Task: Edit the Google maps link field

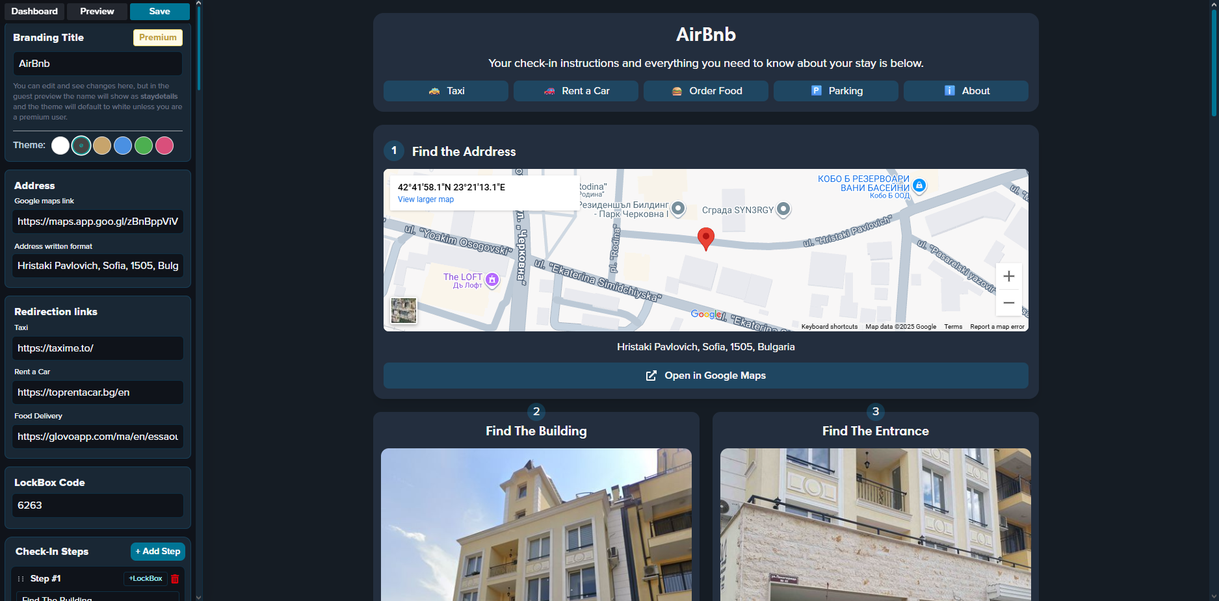Action: click(98, 222)
